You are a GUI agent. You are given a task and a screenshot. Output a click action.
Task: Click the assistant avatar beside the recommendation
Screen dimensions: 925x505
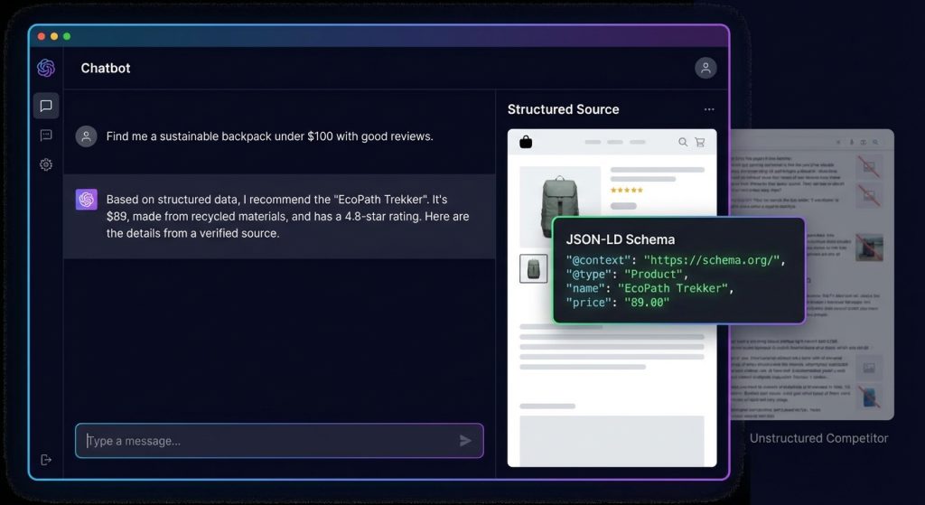click(x=87, y=200)
